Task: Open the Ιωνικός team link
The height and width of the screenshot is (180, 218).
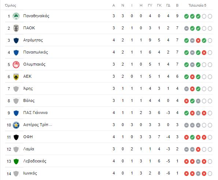Action: (x=30, y=173)
